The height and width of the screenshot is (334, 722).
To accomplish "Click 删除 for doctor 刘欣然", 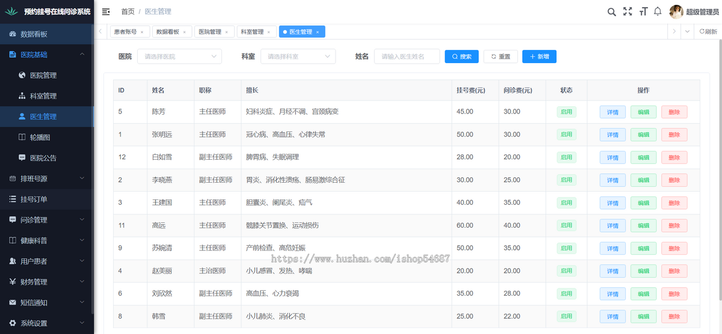I will pyautogui.click(x=674, y=294).
